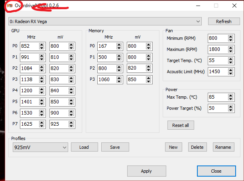
Task: Decrease GPU P0 MHz with down arrow
Action: click(41, 48)
